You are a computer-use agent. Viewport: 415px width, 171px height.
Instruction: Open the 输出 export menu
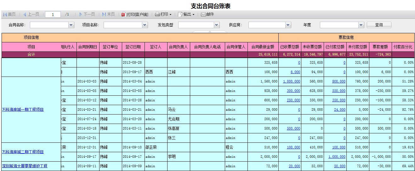coord(186,14)
